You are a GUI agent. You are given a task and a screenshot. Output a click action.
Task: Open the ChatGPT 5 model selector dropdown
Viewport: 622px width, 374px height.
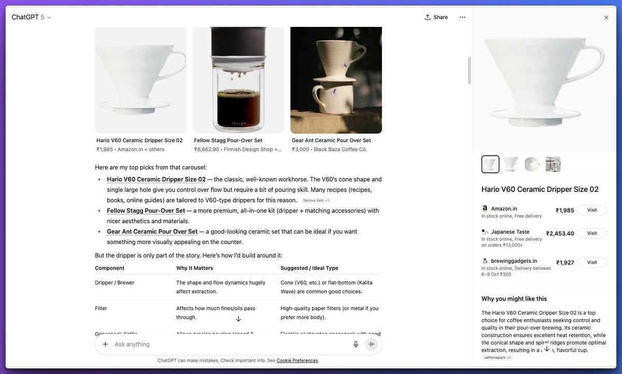pos(31,17)
